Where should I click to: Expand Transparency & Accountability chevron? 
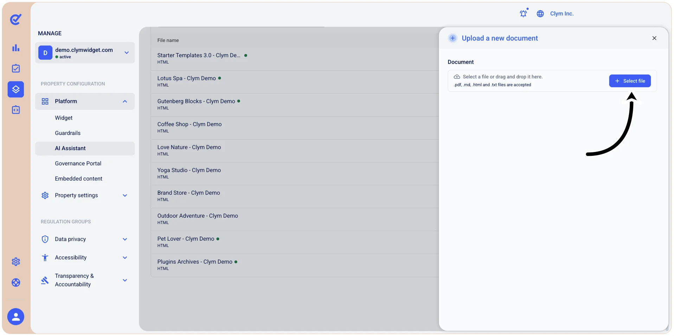click(125, 280)
